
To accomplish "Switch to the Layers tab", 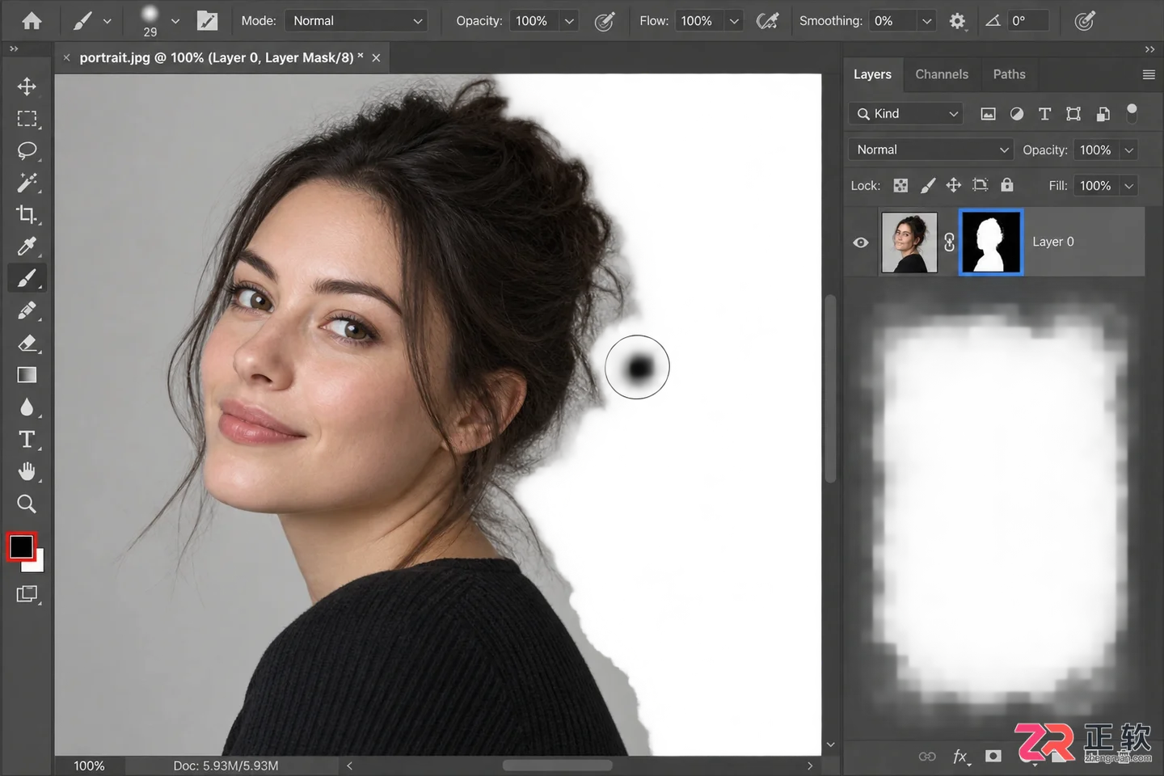I will pyautogui.click(x=872, y=74).
